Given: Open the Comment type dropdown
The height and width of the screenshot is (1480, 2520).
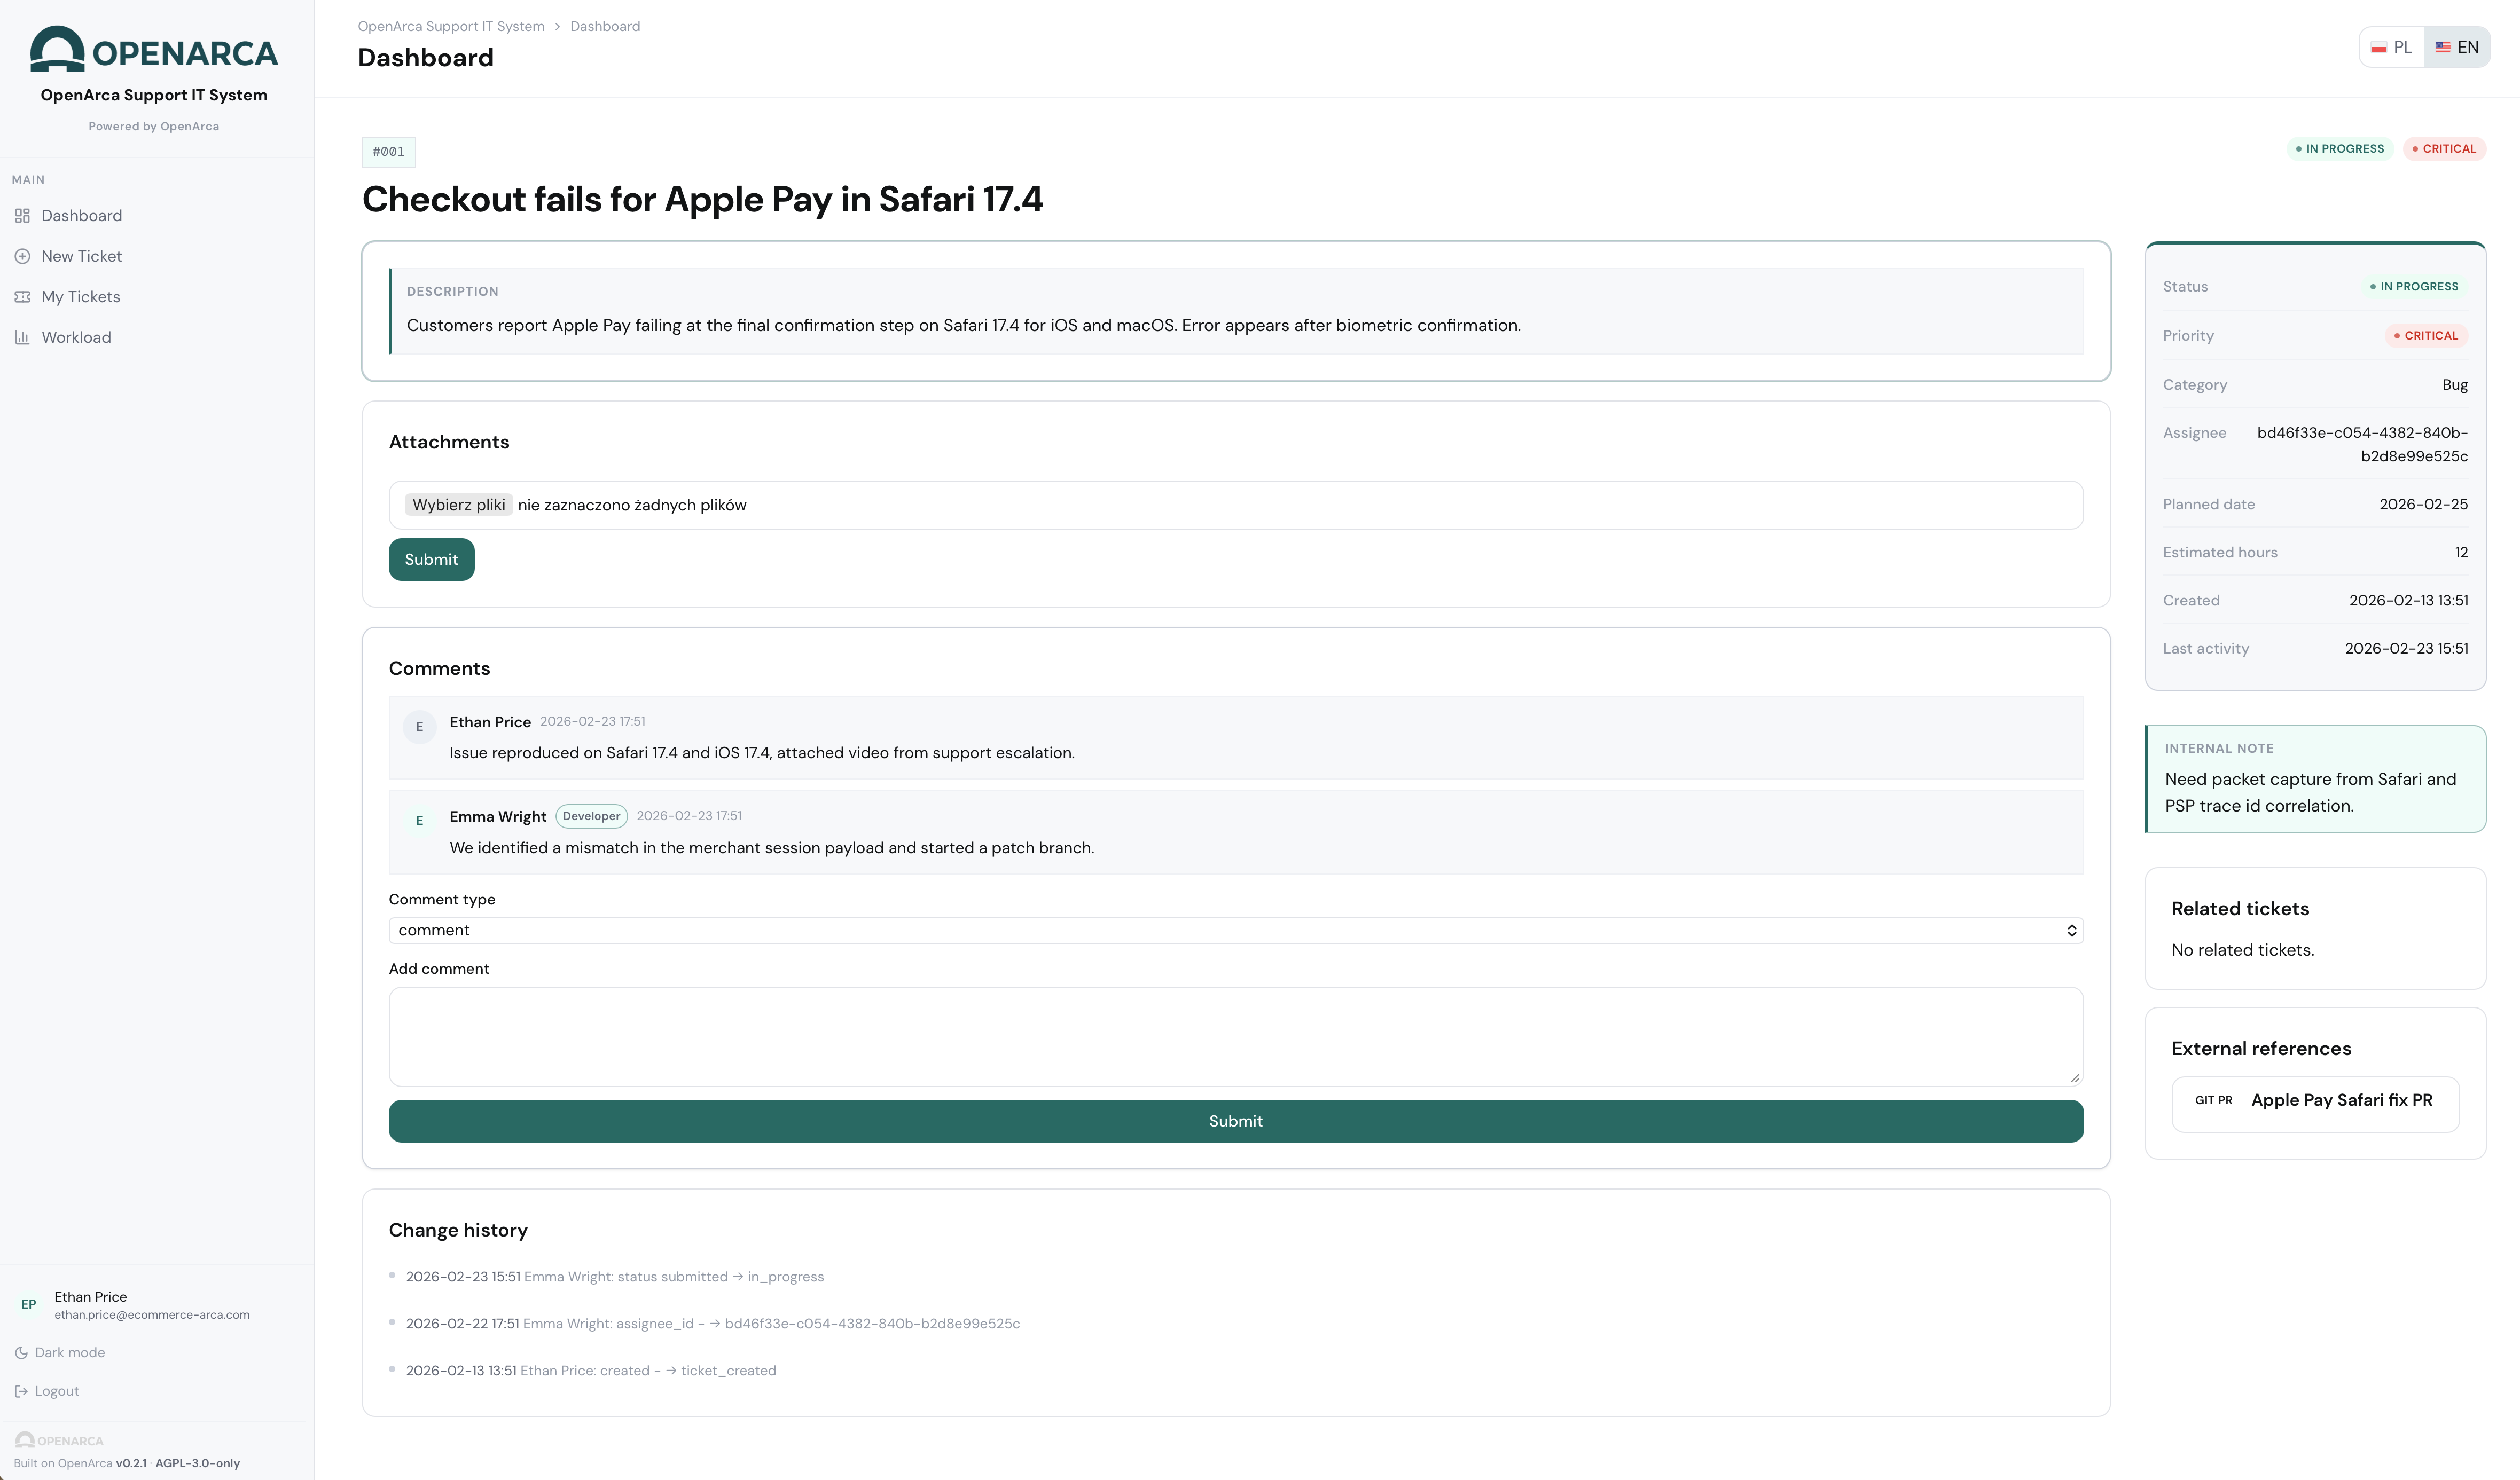Looking at the screenshot, I should [1235, 931].
